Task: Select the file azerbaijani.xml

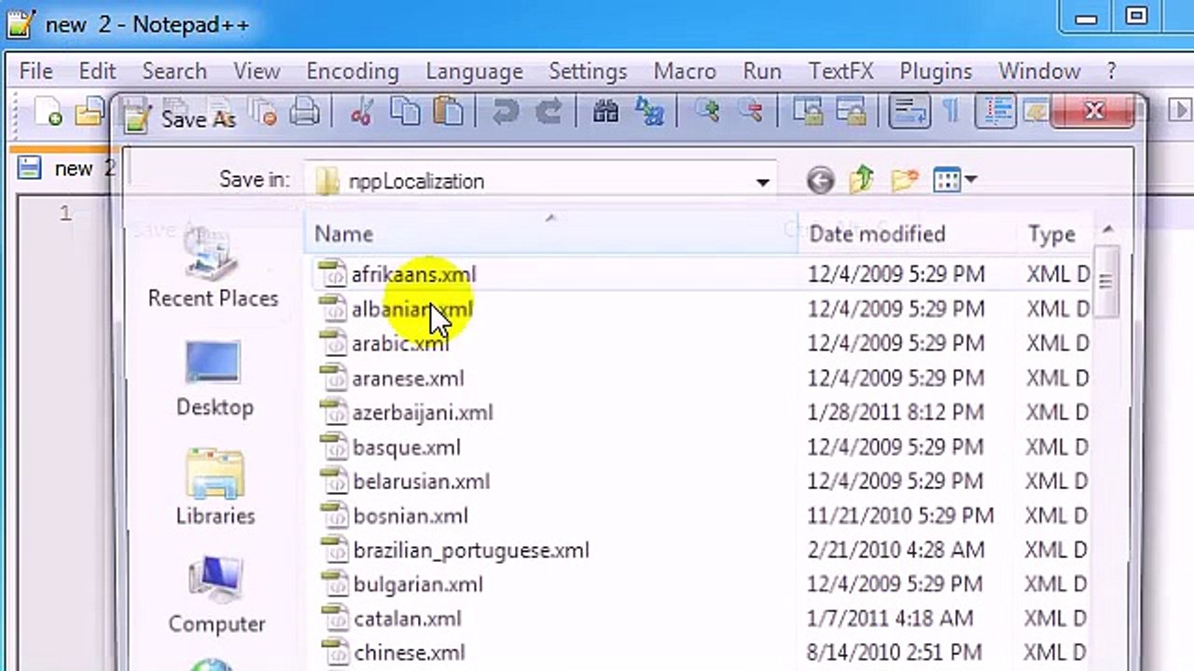Action: (423, 412)
